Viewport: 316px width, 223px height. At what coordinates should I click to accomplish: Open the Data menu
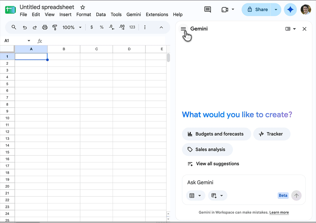pos(101,14)
